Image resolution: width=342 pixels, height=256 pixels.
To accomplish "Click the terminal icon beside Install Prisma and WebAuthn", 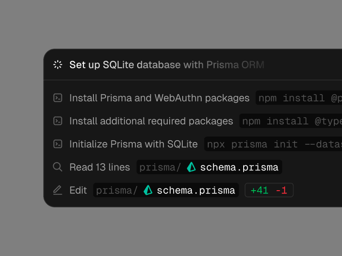I will [x=58, y=98].
